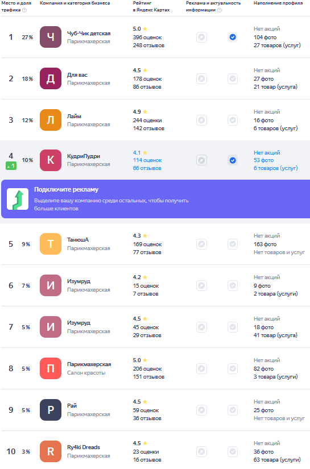Open the Нет акций link for КудриПудри
Image resolution: width=310 pixels, height=469 pixels.
(267, 152)
